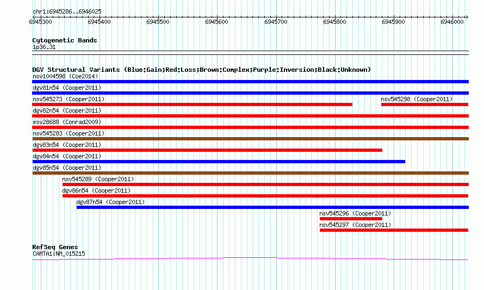
Task: Open the CAMTA1|NM_015215 gene label
Action: coord(59,254)
